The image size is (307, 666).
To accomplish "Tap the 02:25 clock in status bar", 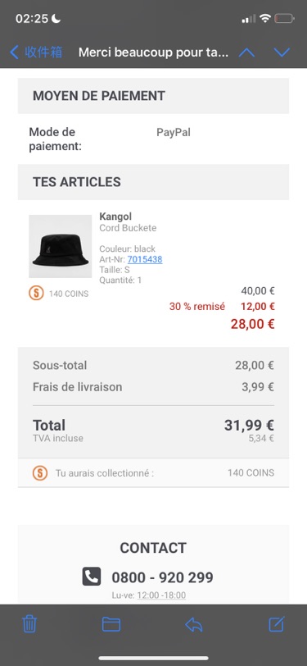I will click(x=32, y=19).
